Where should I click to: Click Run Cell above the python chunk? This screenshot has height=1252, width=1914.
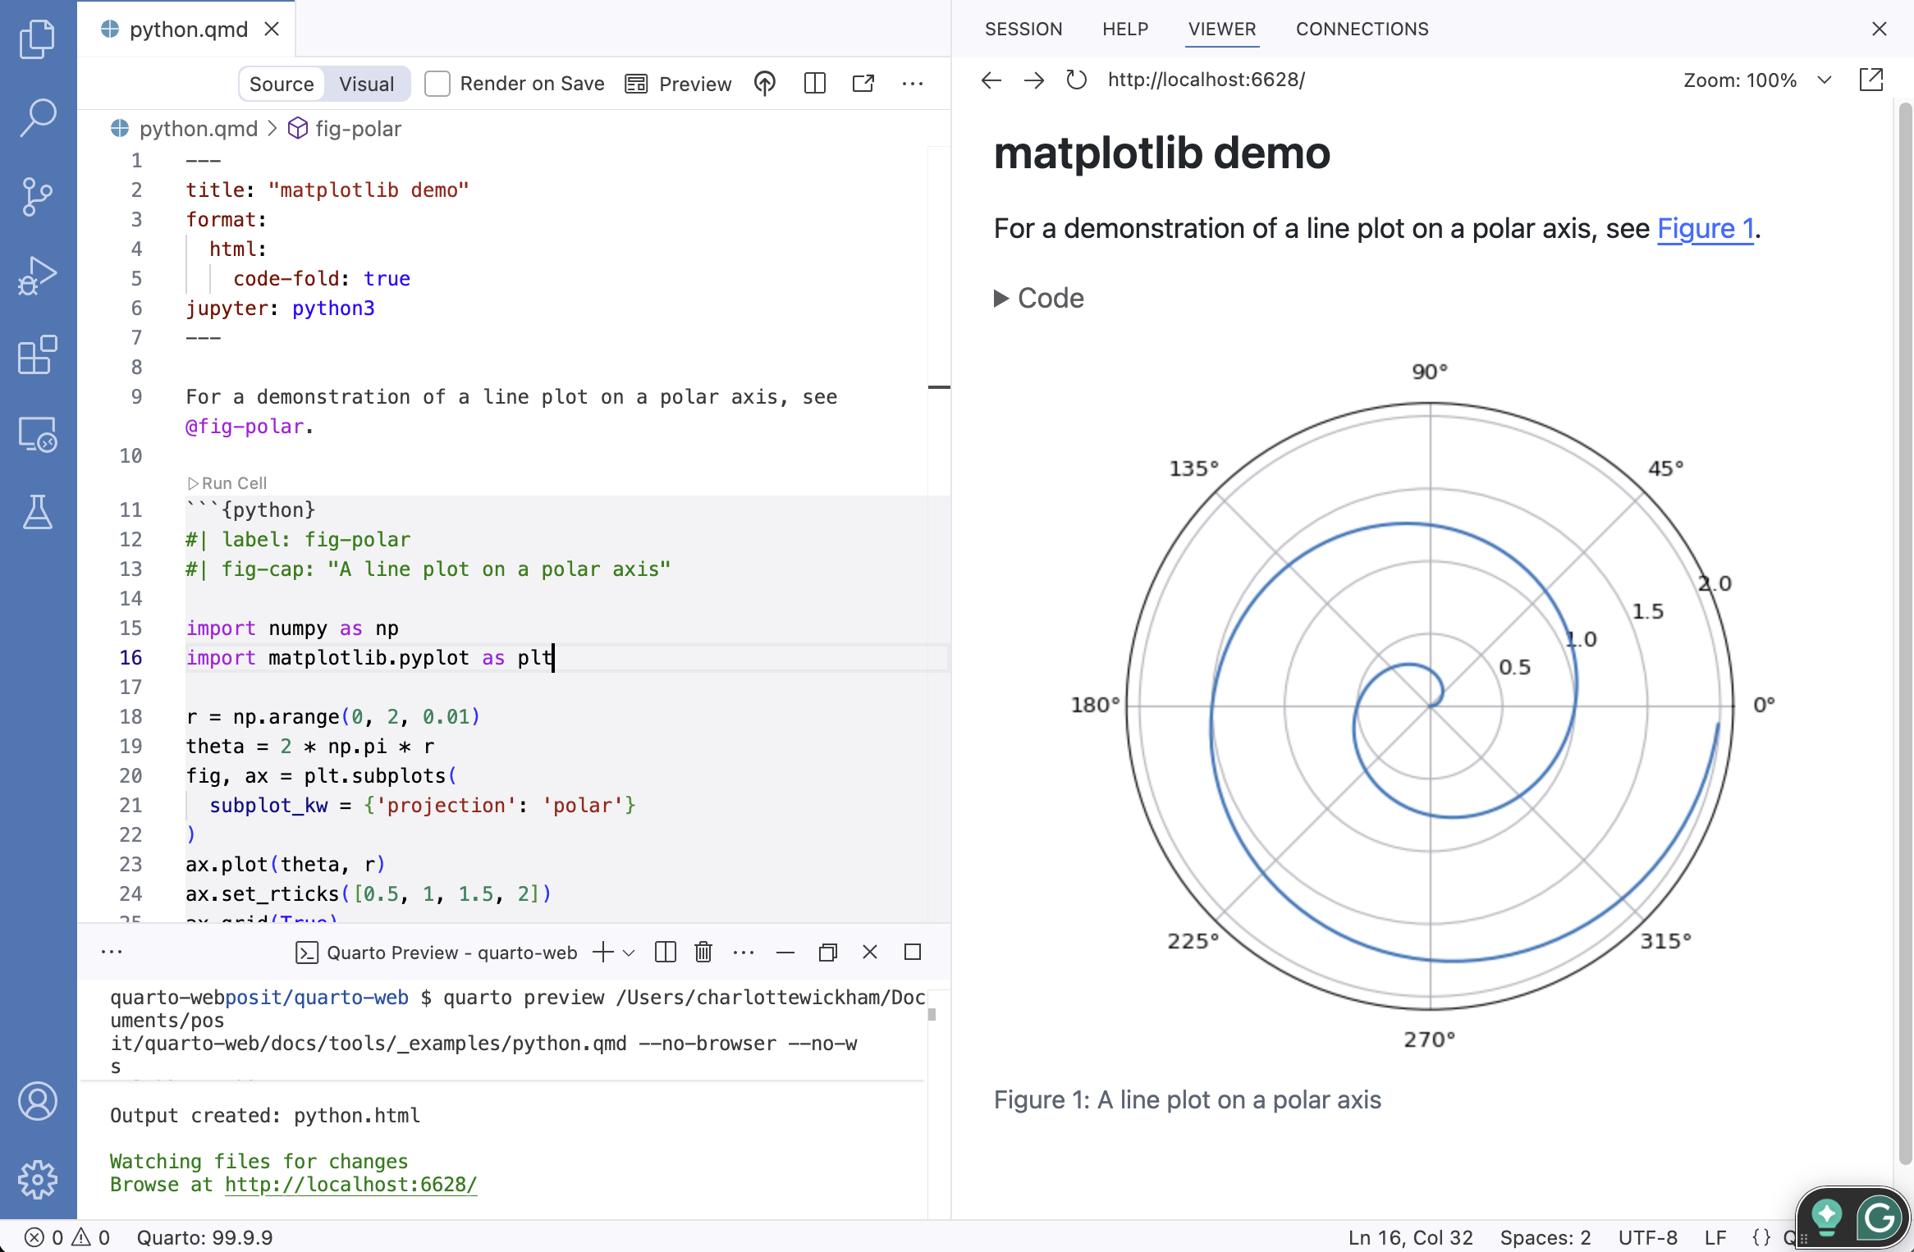coord(227,483)
